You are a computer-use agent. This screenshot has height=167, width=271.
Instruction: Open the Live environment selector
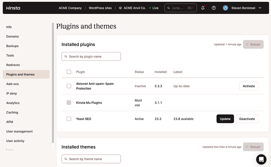154,8
